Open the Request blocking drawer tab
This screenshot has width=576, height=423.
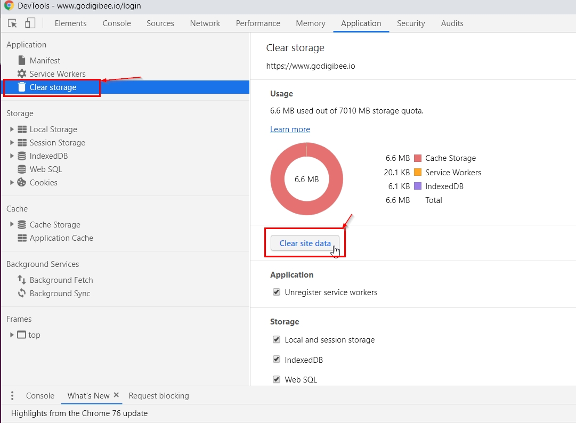pos(159,396)
